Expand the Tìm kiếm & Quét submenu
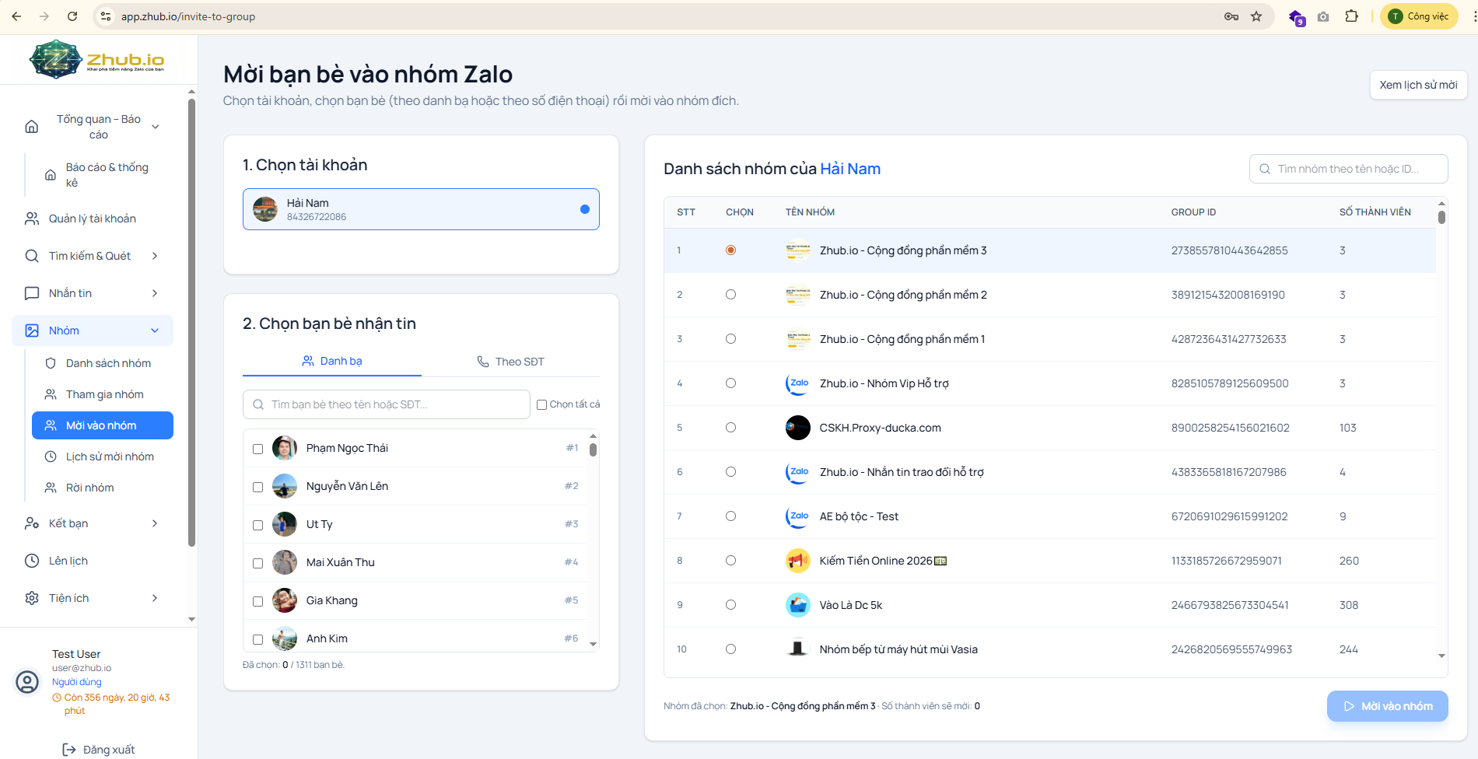Screen dimensions: 1478x759 155,256
